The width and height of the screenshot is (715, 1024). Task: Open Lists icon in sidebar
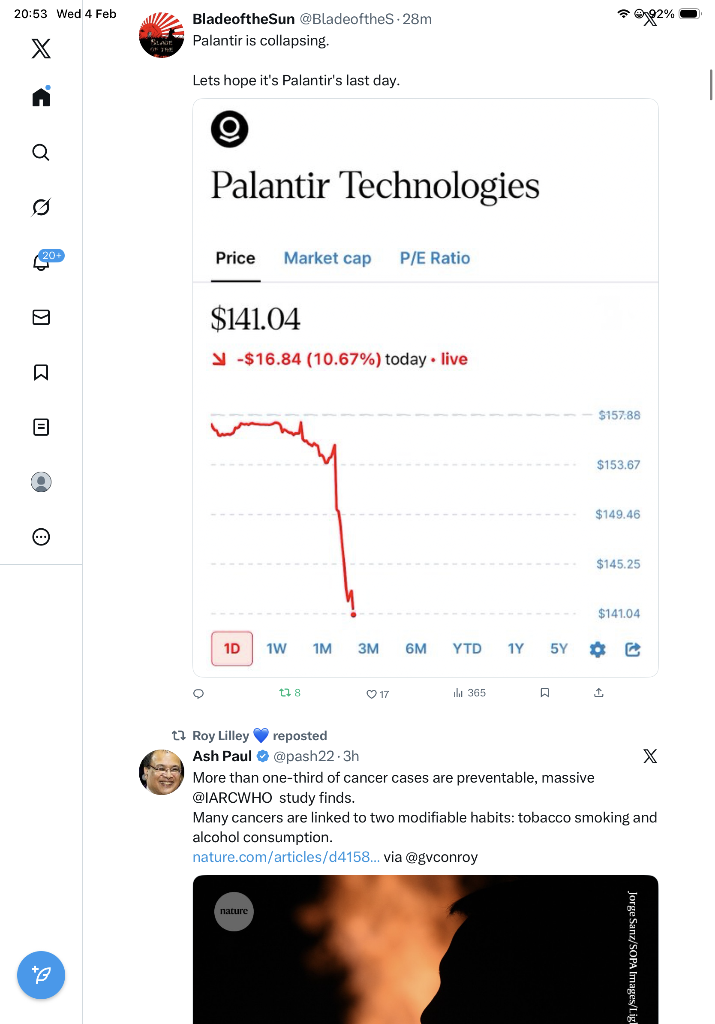coord(41,427)
